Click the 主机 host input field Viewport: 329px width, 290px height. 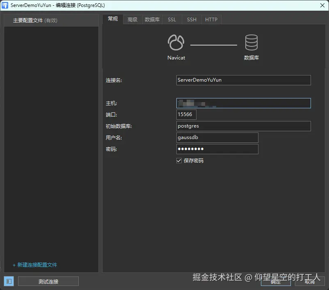[243, 103]
